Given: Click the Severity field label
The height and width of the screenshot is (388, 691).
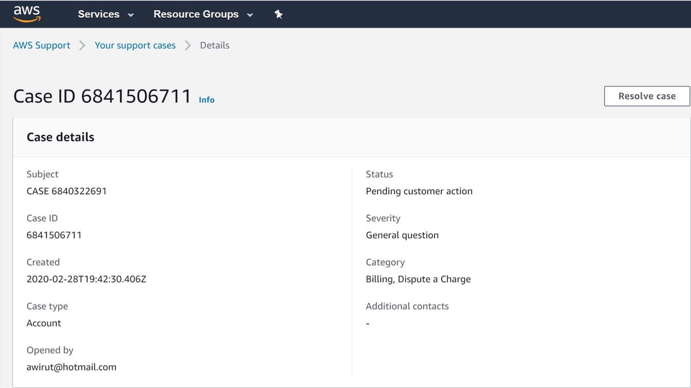Looking at the screenshot, I should click(383, 218).
